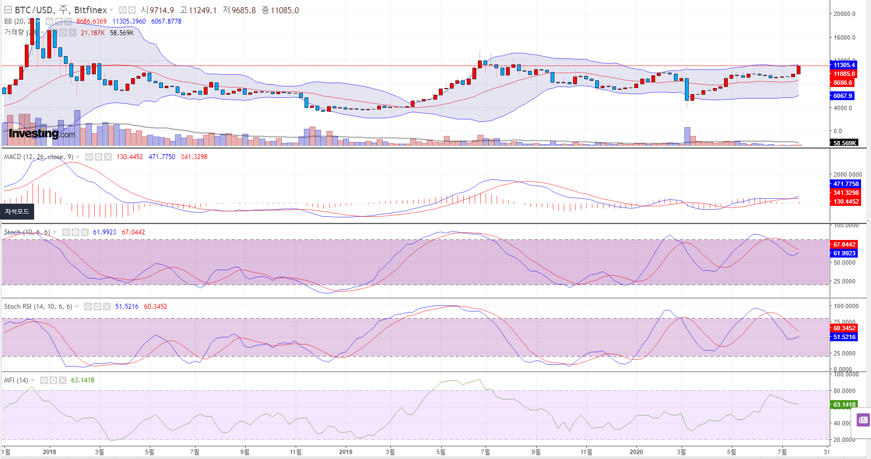Viewport: 871px width, 459px height.
Task: Open BTC/USD symbol dropdown arrow
Action: click(x=111, y=10)
